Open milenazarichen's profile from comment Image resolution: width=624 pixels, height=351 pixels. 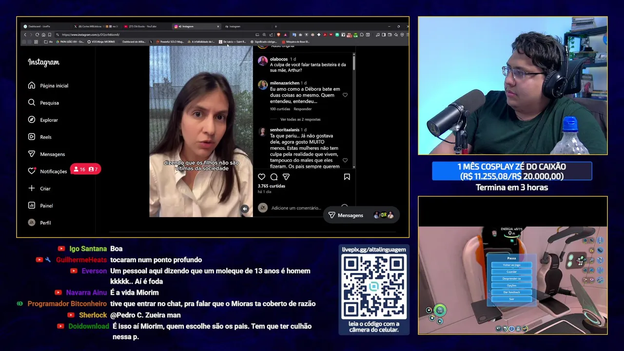tap(285, 83)
